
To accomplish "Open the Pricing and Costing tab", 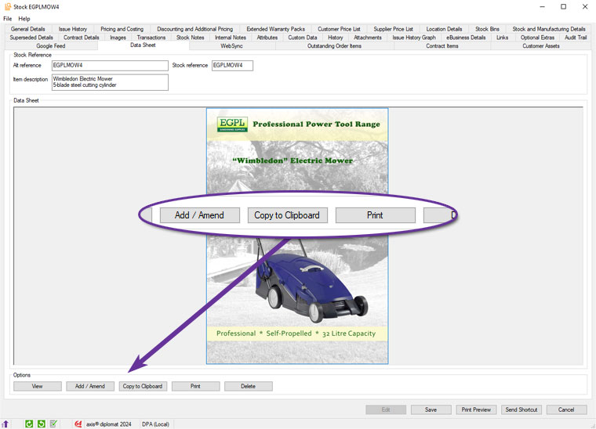I will click(x=122, y=29).
